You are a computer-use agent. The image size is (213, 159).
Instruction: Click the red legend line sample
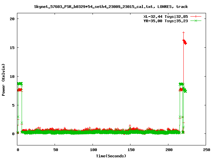tap(196, 16)
